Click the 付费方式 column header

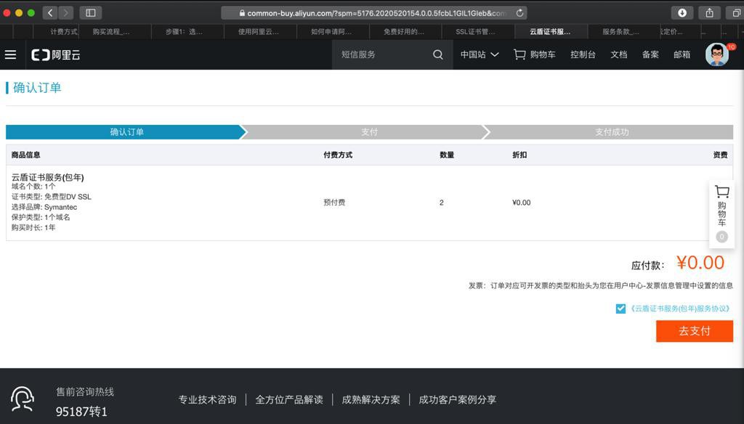[338, 155]
